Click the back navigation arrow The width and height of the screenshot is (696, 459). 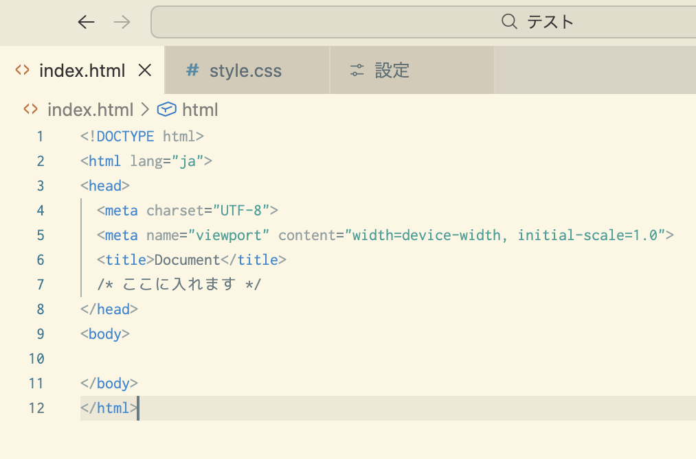coord(86,21)
